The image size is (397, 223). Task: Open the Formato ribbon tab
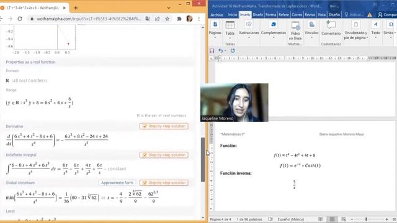pos(270,15)
